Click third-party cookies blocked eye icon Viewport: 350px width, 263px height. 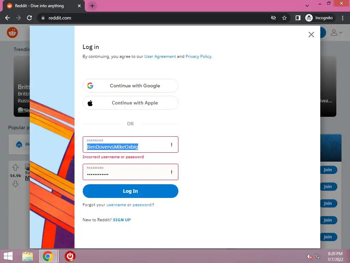[273, 18]
